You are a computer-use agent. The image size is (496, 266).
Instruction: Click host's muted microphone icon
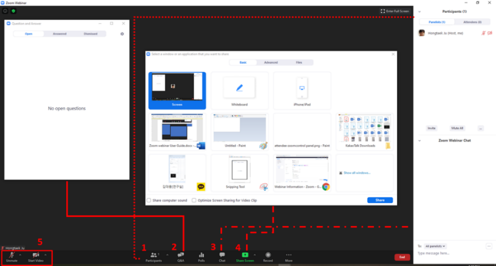point(484,33)
